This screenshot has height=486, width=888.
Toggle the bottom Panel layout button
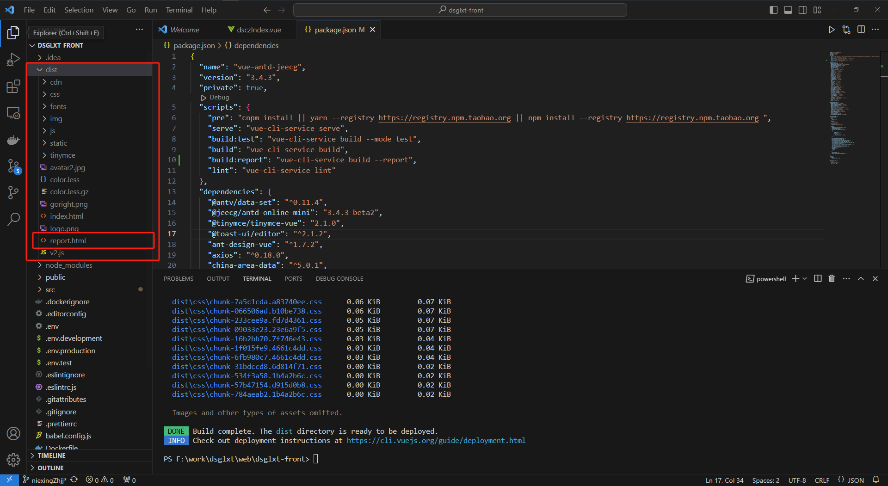pyautogui.click(x=788, y=10)
